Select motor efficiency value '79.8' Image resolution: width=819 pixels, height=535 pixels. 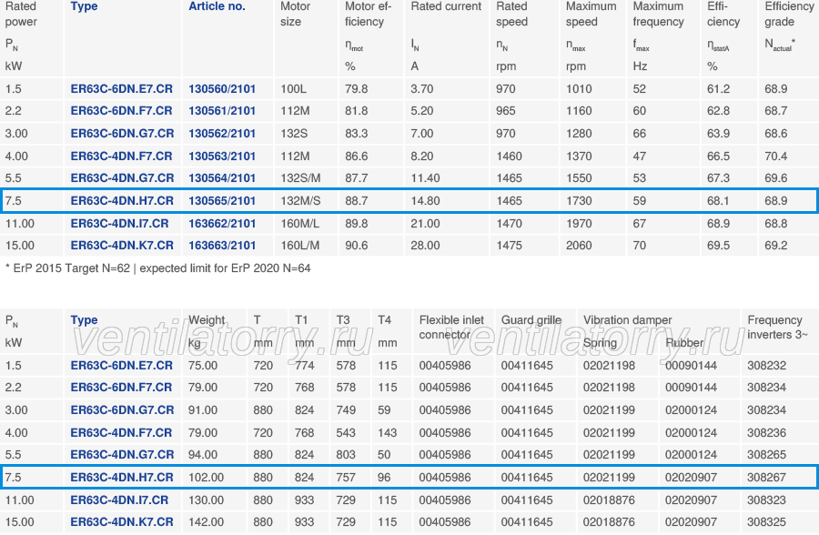(356, 89)
